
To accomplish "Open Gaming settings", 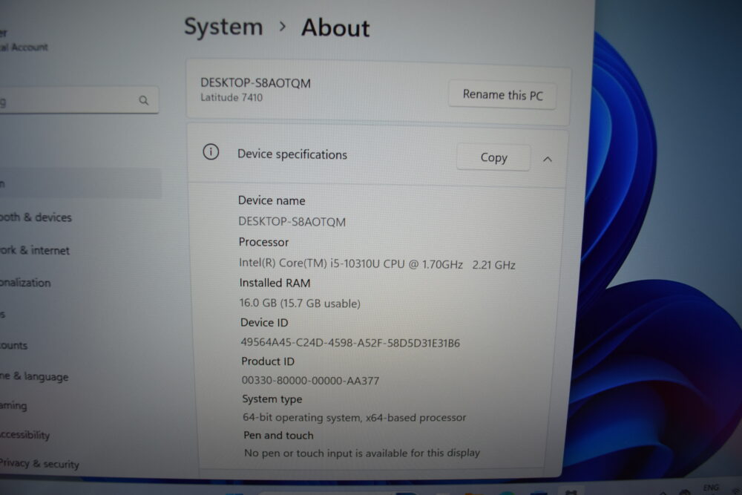I will [13, 405].
